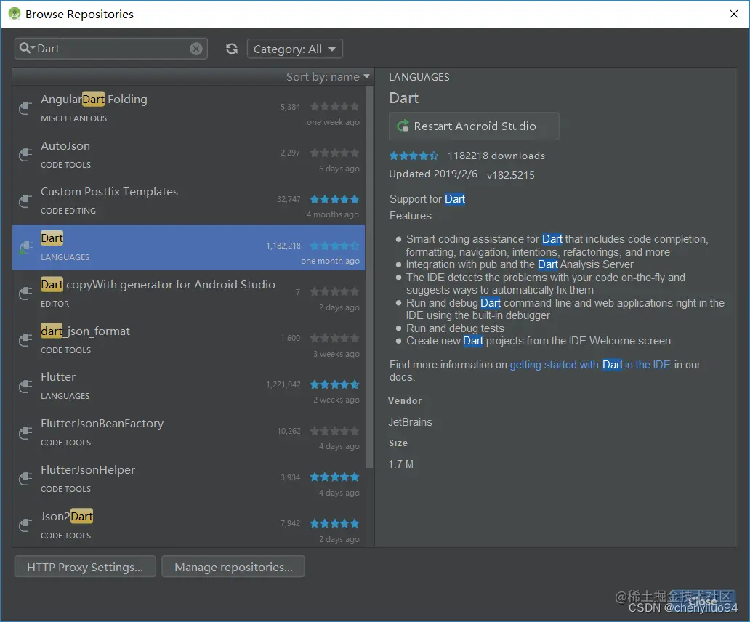Image resolution: width=750 pixels, height=622 pixels.
Task: Click the plugin icon of the selected Dart row
Action: point(25,247)
